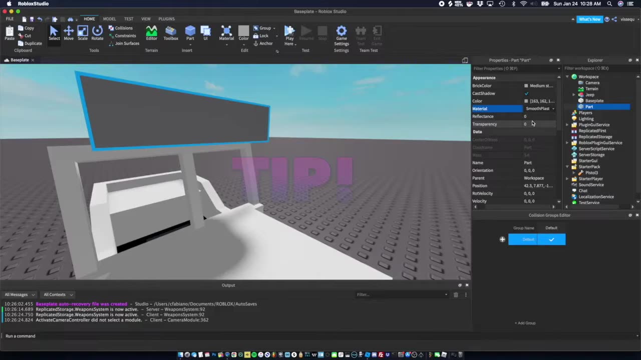Click the plus icon in Collision Groups Editor
Viewport: 641px width, 360px height.
(502, 239)
